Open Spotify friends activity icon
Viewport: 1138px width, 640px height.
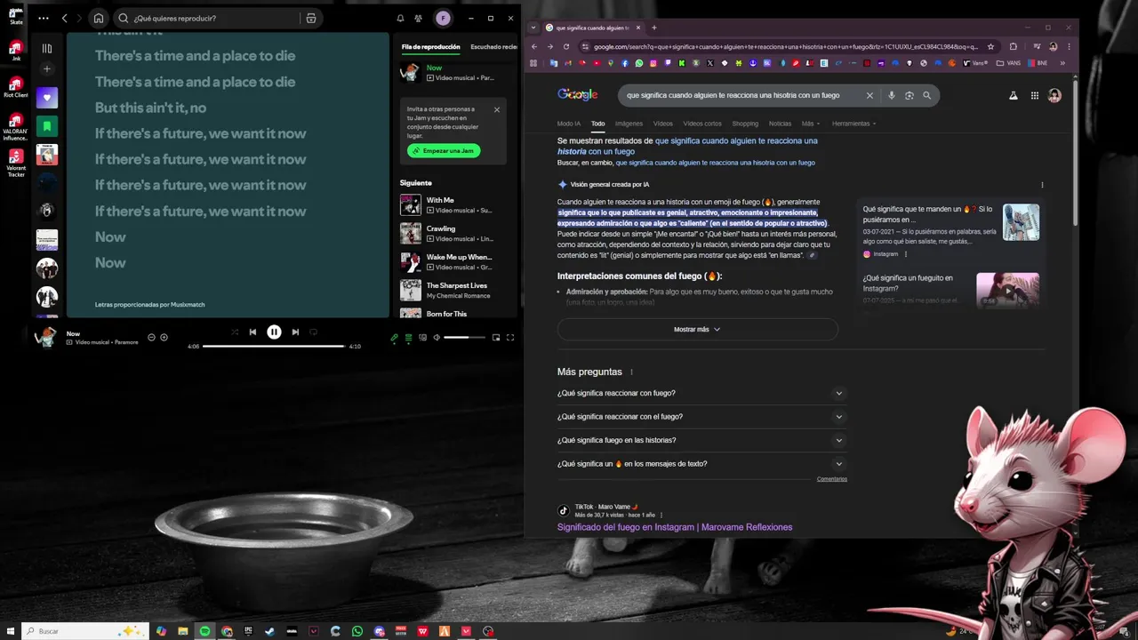[x=418, y=18]
